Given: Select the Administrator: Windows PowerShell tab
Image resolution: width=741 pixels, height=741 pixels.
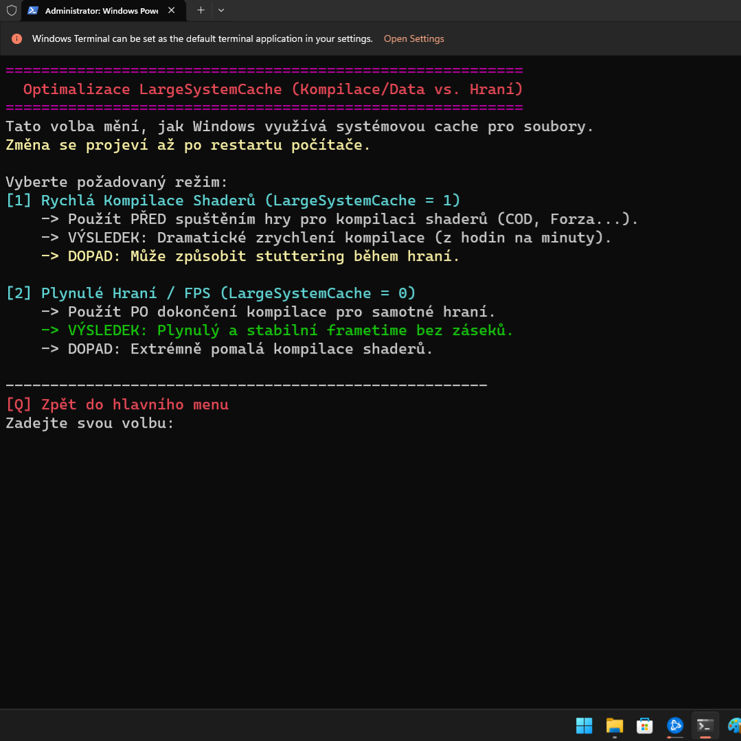Looking at the screenshot, I should pos(101,11).
